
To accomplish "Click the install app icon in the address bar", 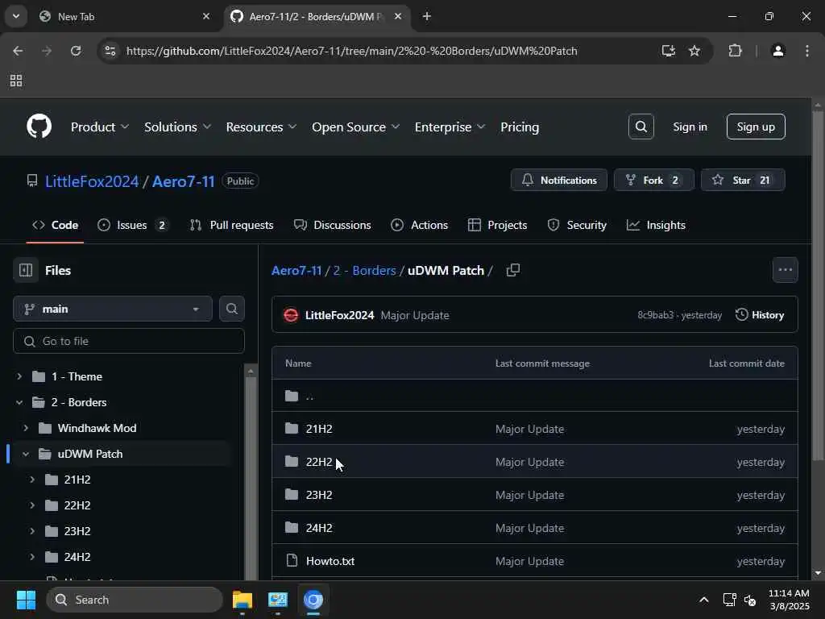I will click(668, 51).
